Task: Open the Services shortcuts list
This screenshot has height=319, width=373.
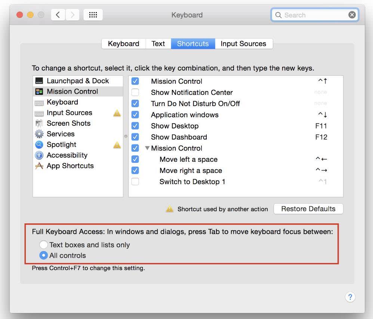Action: coord(61,134)
